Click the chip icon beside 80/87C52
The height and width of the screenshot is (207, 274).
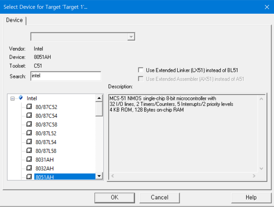[x=29, y=106]
